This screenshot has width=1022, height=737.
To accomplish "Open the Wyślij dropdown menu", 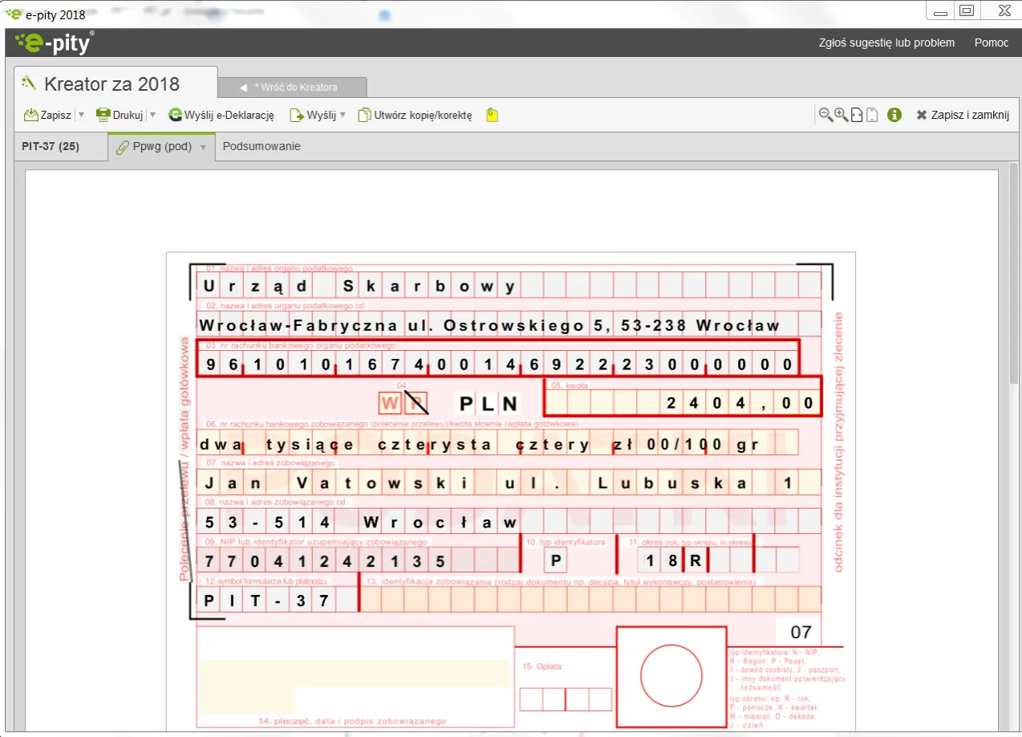I will [343, 115].
